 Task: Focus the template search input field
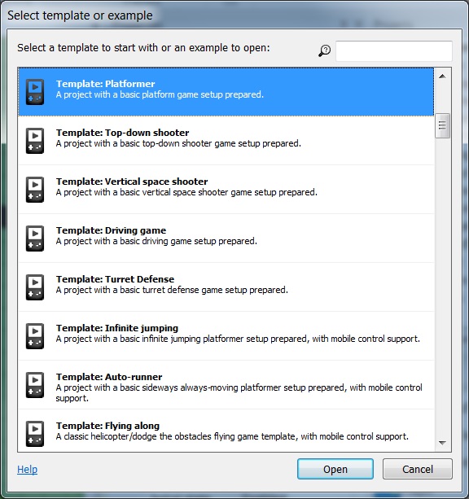(394, 50)
